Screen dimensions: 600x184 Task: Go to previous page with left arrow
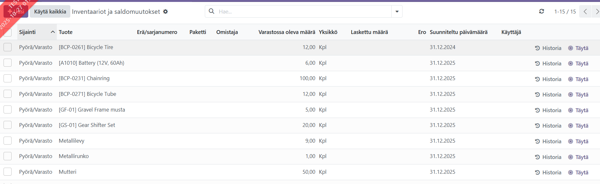click(x=585, y=12)
